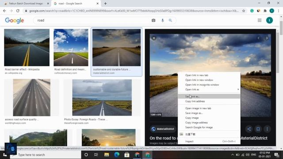Open Chrome three-dot menu
This screenshot has width=283, height=159.
pos(279,11)
